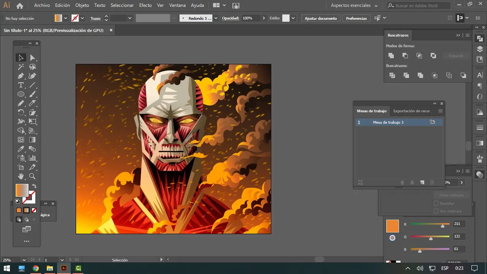Select the Magic Wand tool

21,67
